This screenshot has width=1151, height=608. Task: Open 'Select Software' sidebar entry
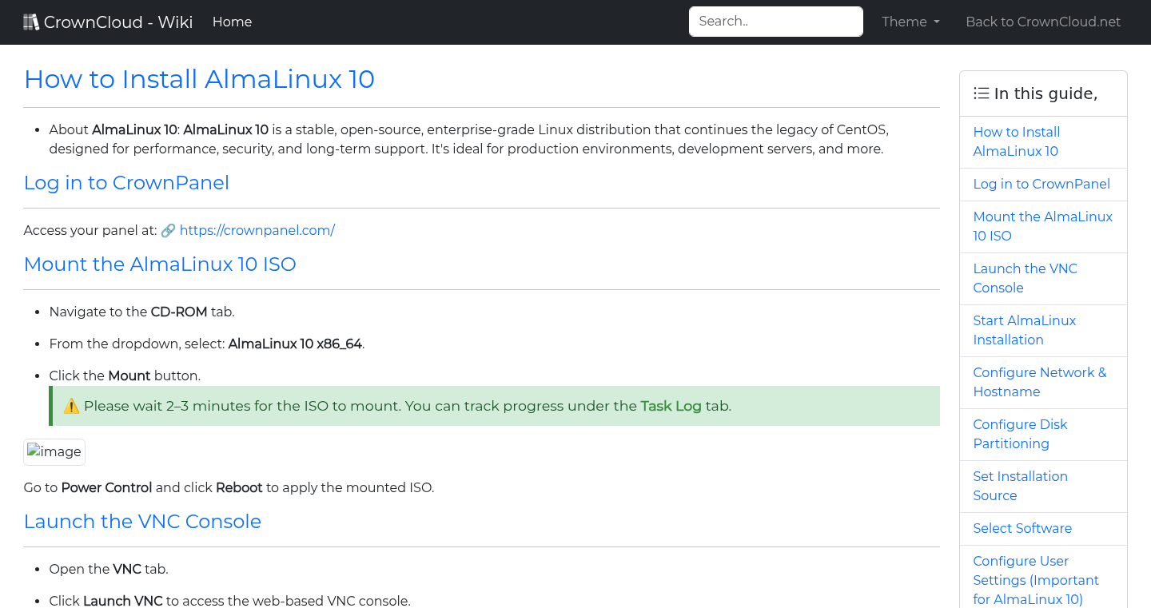(x=1022, y=528)
